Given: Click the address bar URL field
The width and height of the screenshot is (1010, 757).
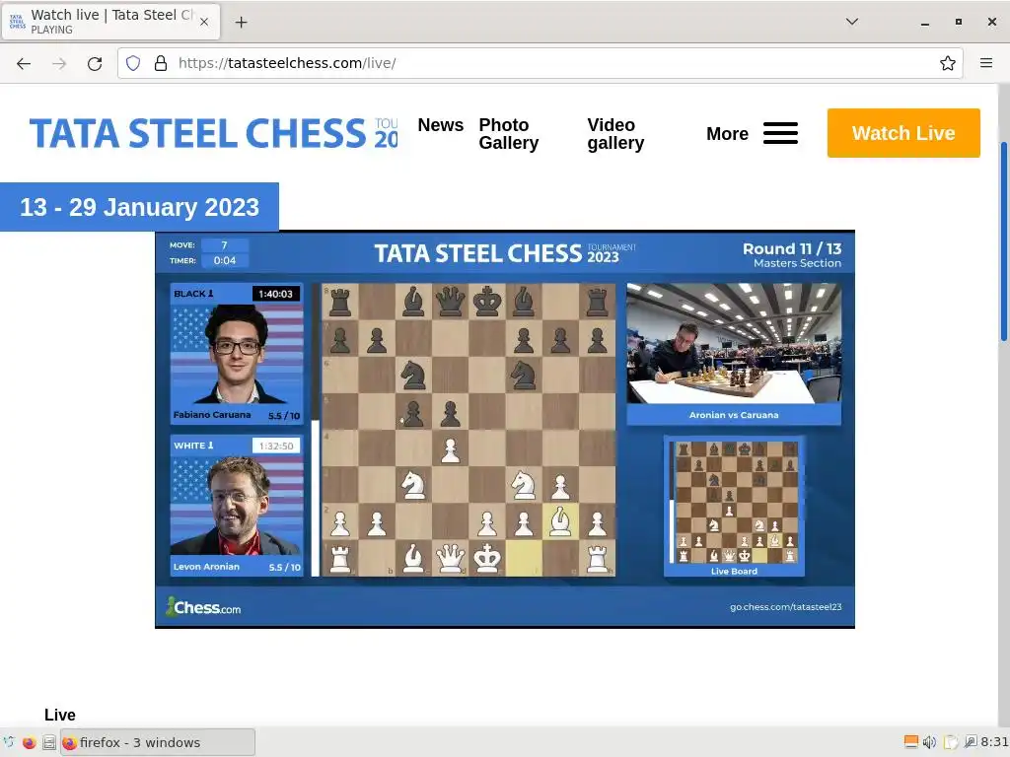Looking at the screenshot, I should click(x=540, y=63).
